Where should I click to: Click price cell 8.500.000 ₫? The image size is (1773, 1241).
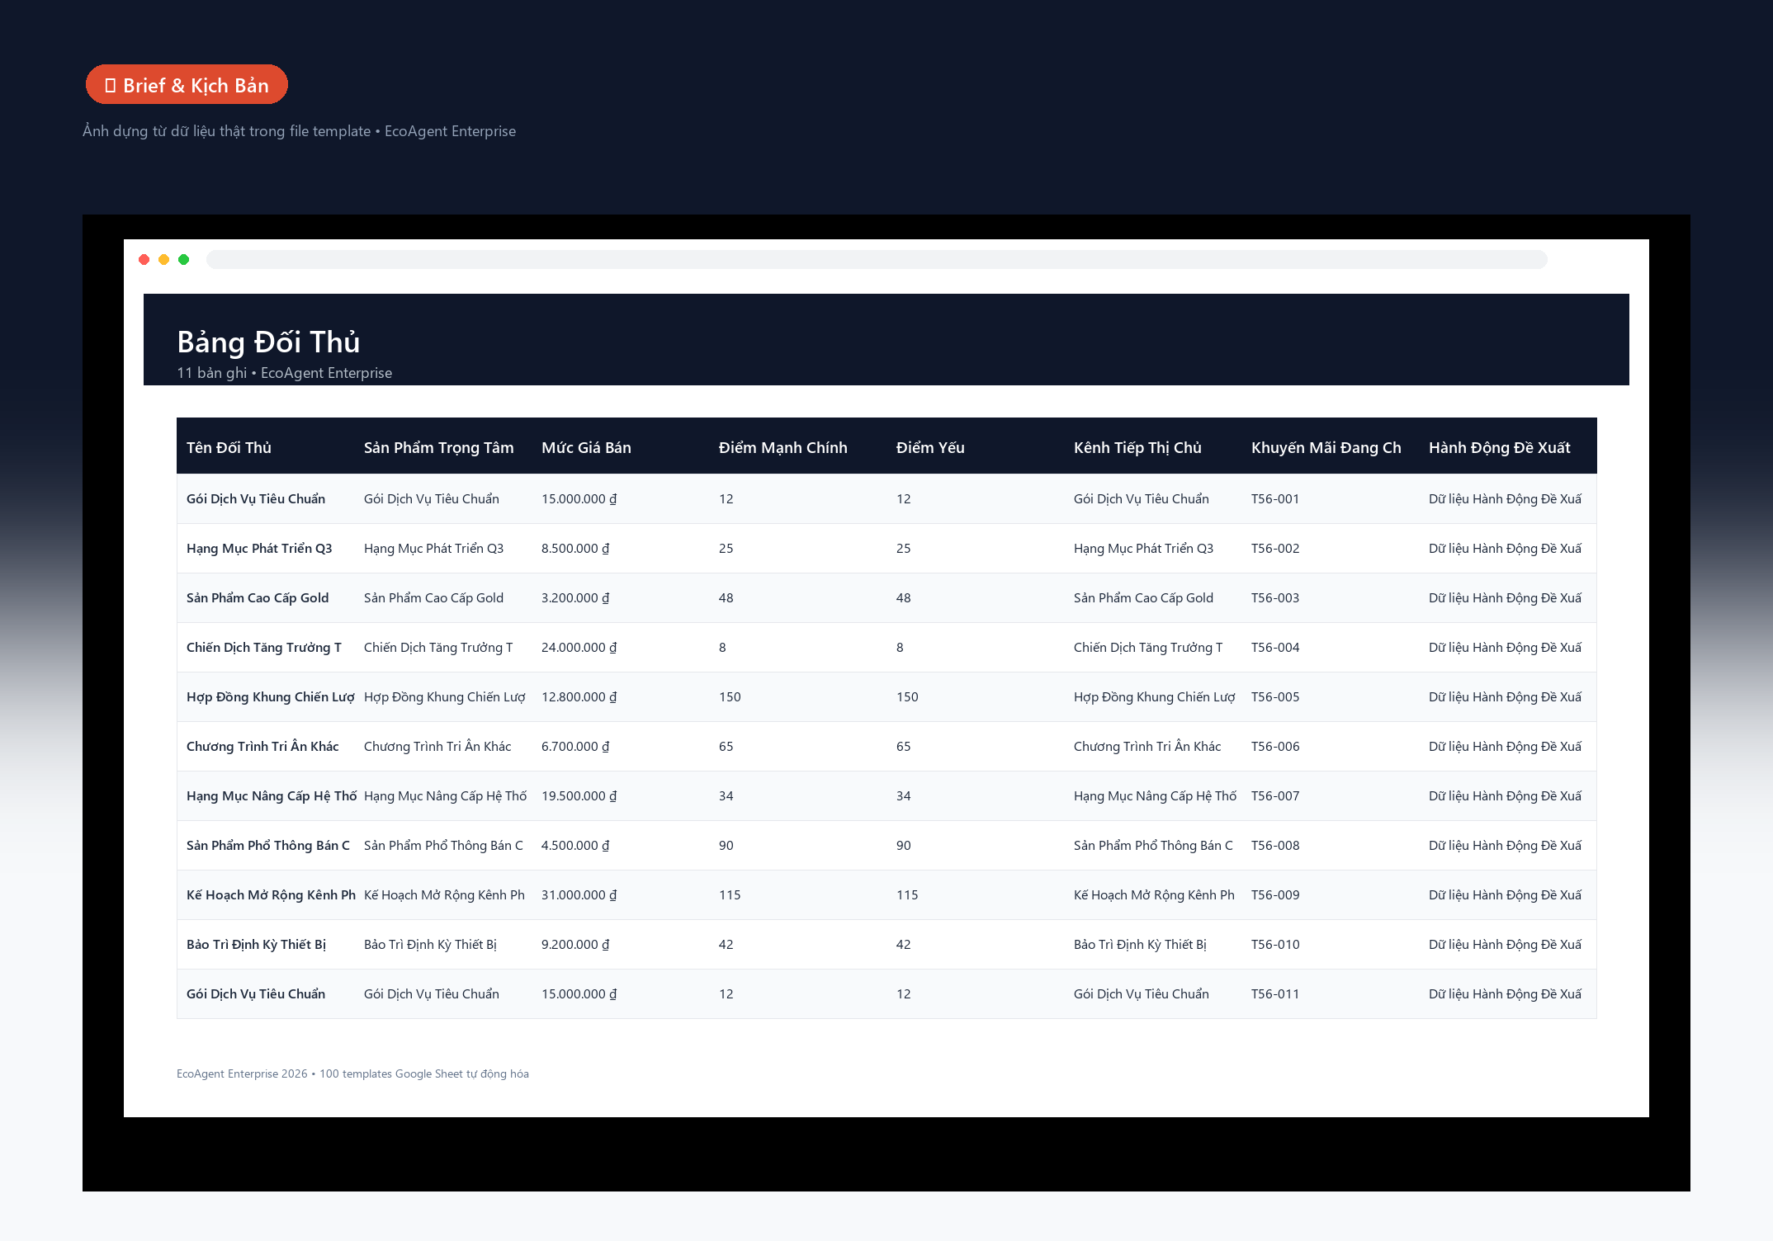point(575,549)
